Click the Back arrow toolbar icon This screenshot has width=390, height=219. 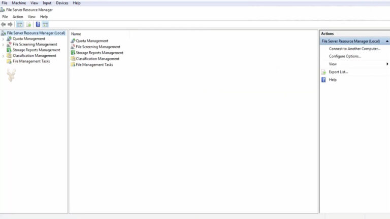click(3, 24)
